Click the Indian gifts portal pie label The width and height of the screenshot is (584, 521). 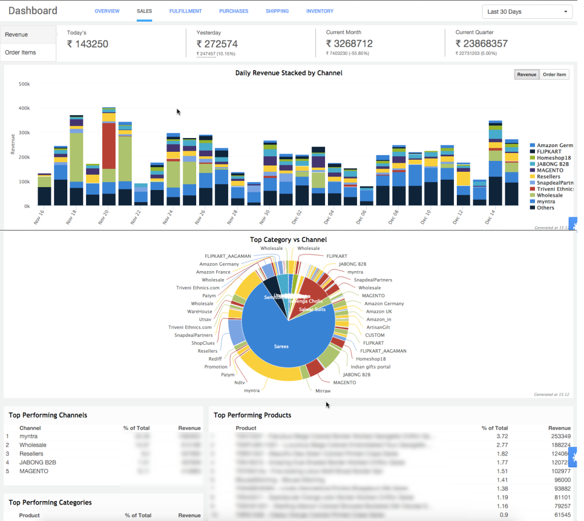point(371,367)
